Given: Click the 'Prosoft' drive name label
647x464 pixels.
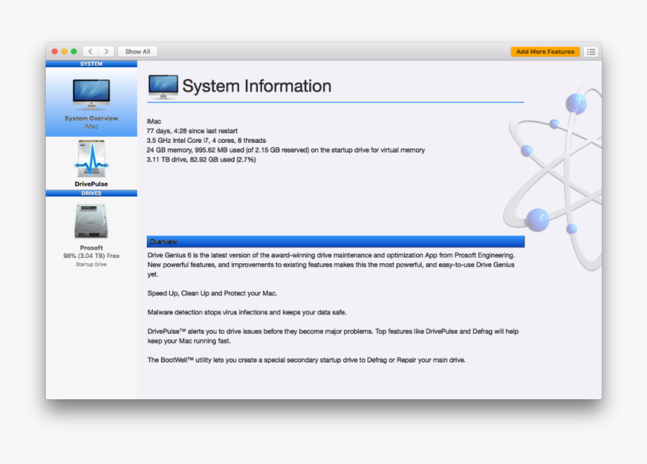Looking at the screenshot, I should coord(91,248).
